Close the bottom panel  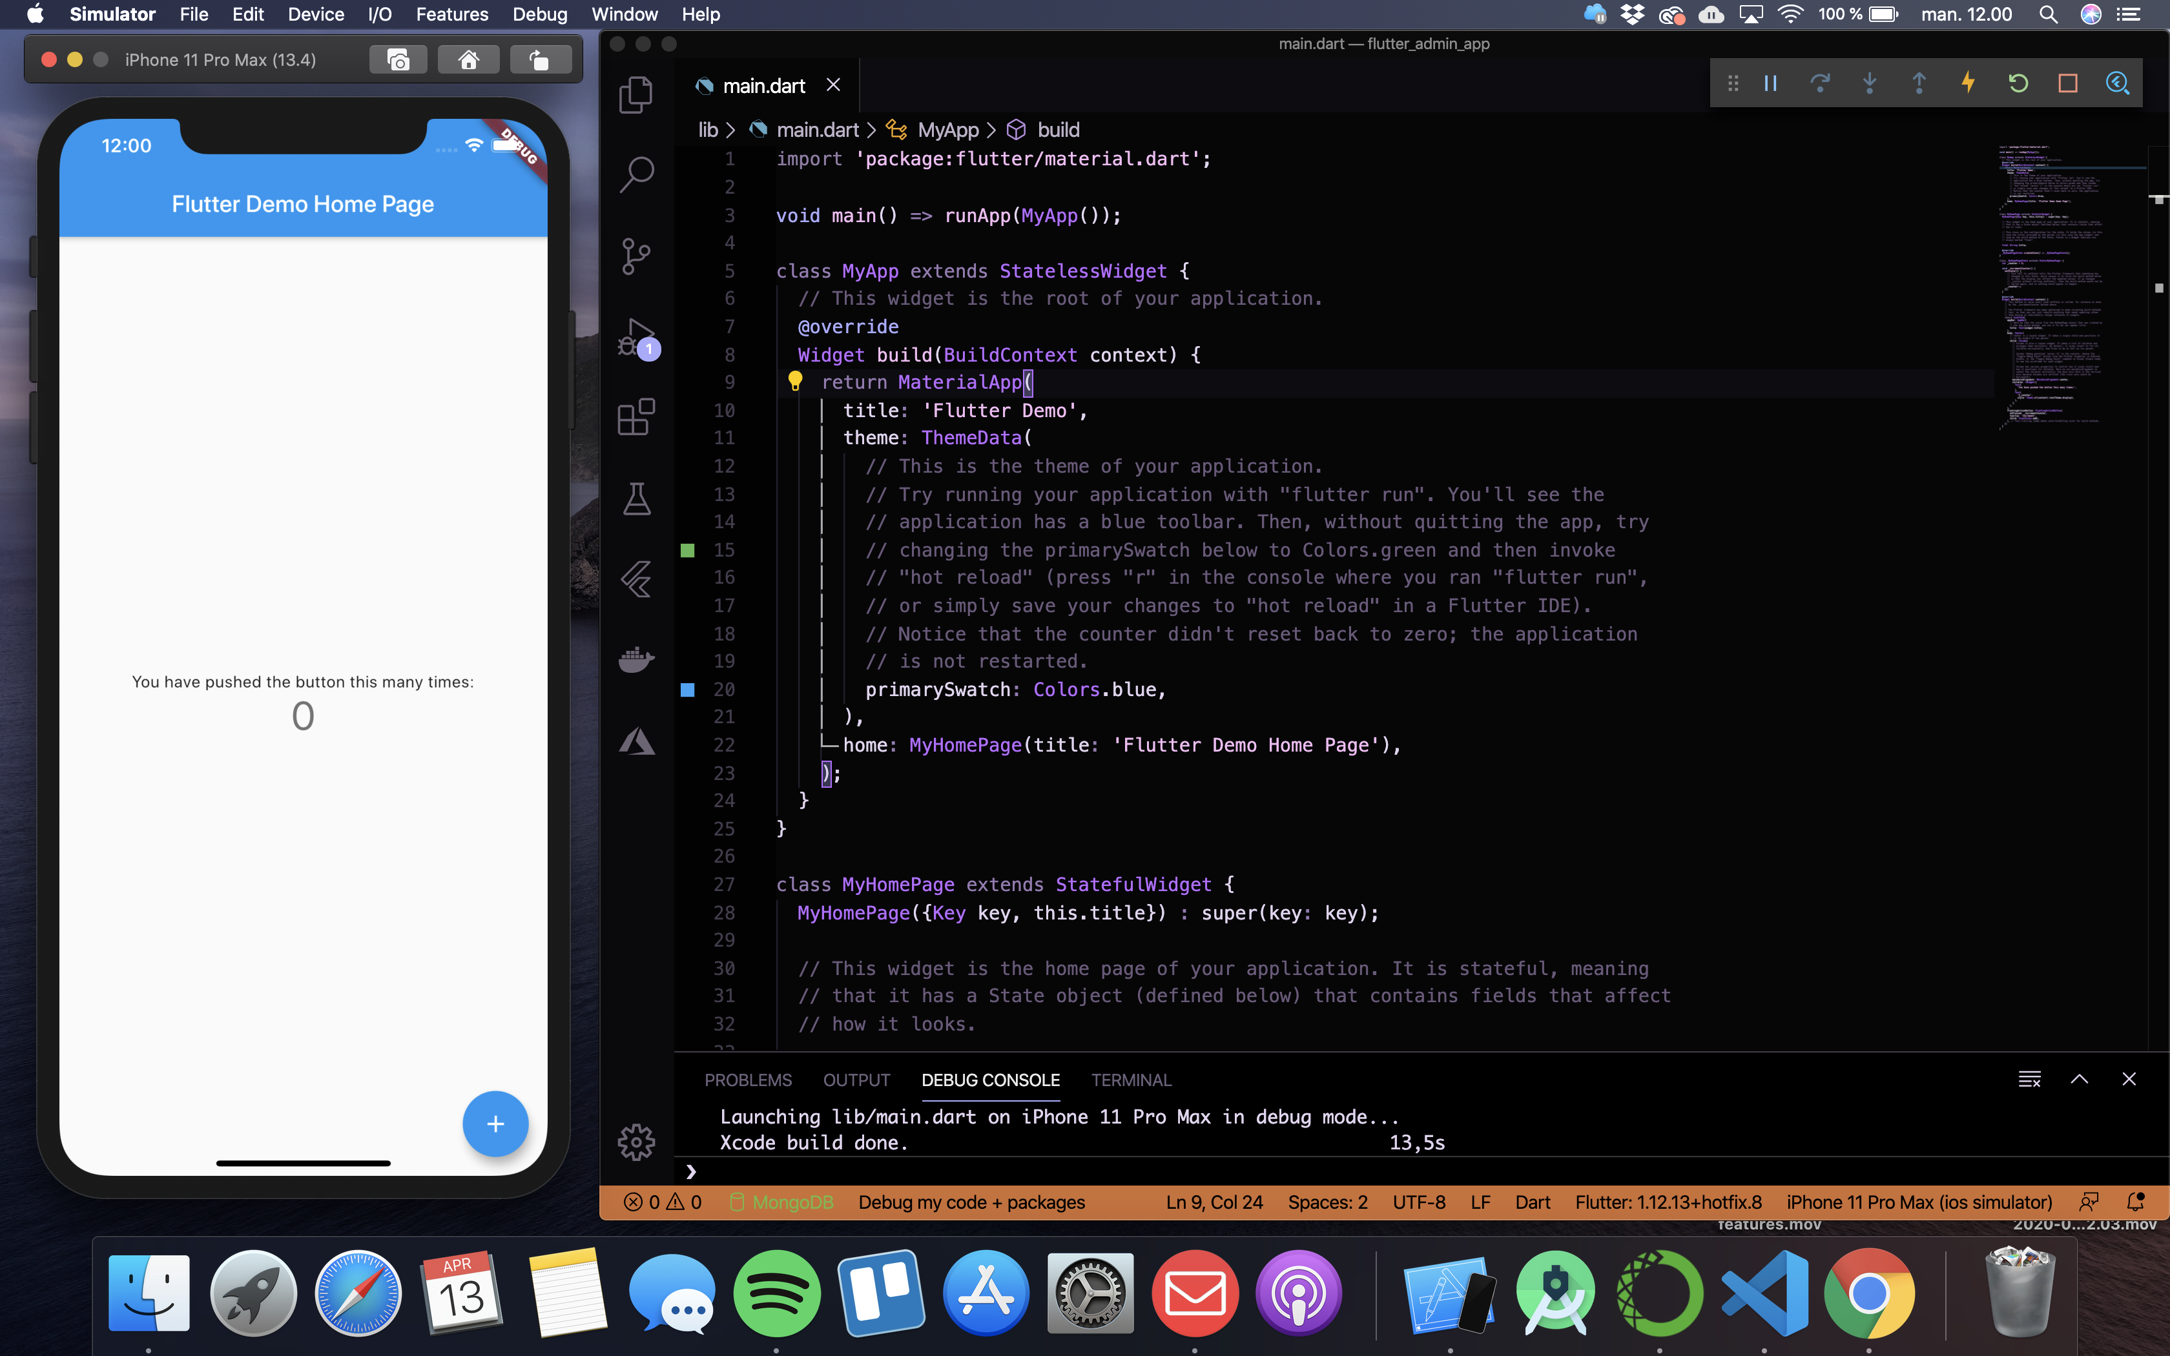tap(2129, 1079)
